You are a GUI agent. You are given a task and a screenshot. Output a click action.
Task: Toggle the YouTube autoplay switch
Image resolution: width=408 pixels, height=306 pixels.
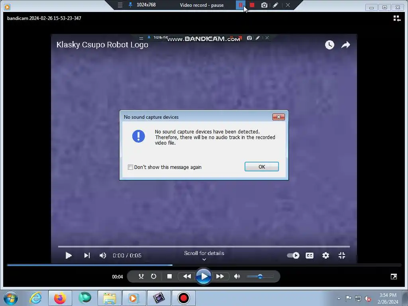click(293, 255)
